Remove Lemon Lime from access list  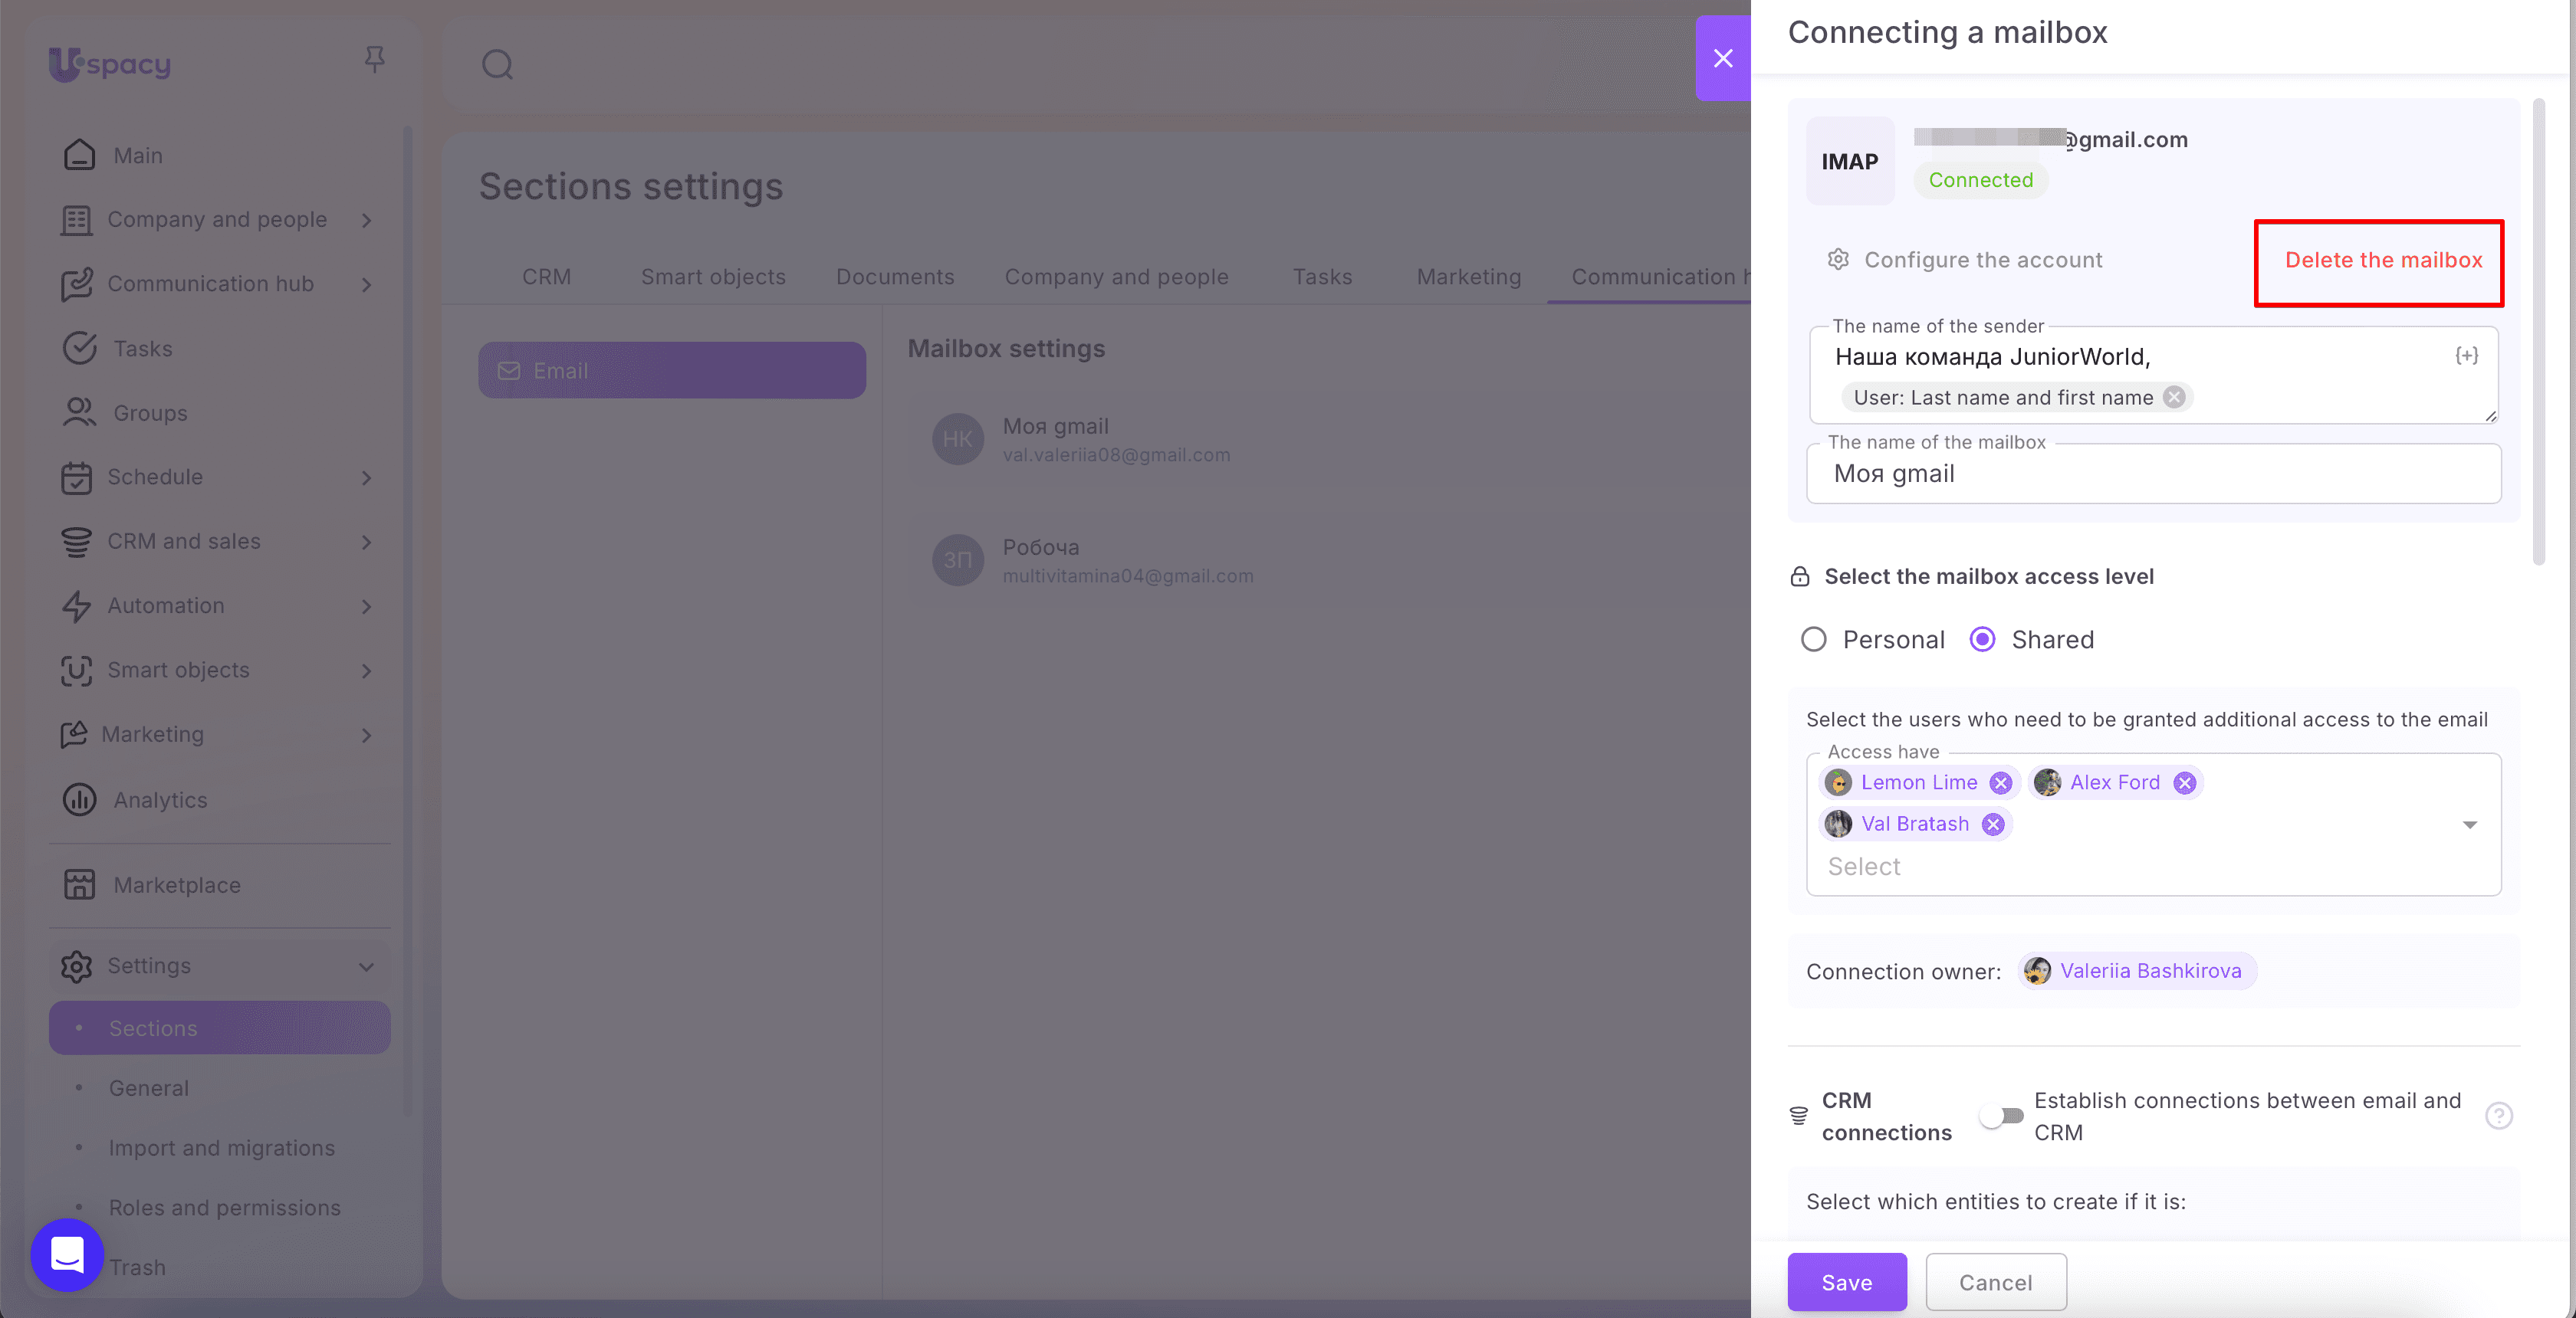(x=2000, y=782)
